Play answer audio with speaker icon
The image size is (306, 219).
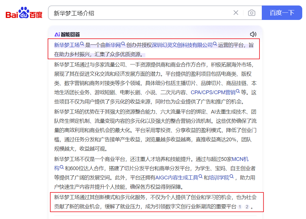(x=253, y=34)
